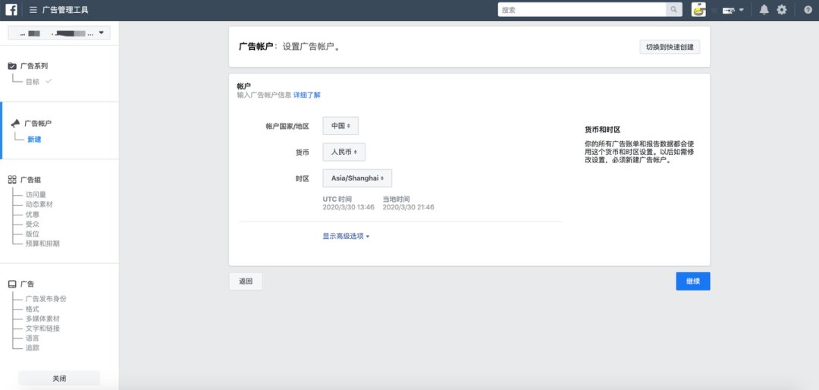The height and width of the screenshot is (390, 819).
Task: Select 预算和排期 in the sidebar
Action: tap(42, 244)
